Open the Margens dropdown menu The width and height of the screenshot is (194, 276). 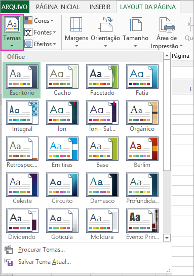(76, 32)
